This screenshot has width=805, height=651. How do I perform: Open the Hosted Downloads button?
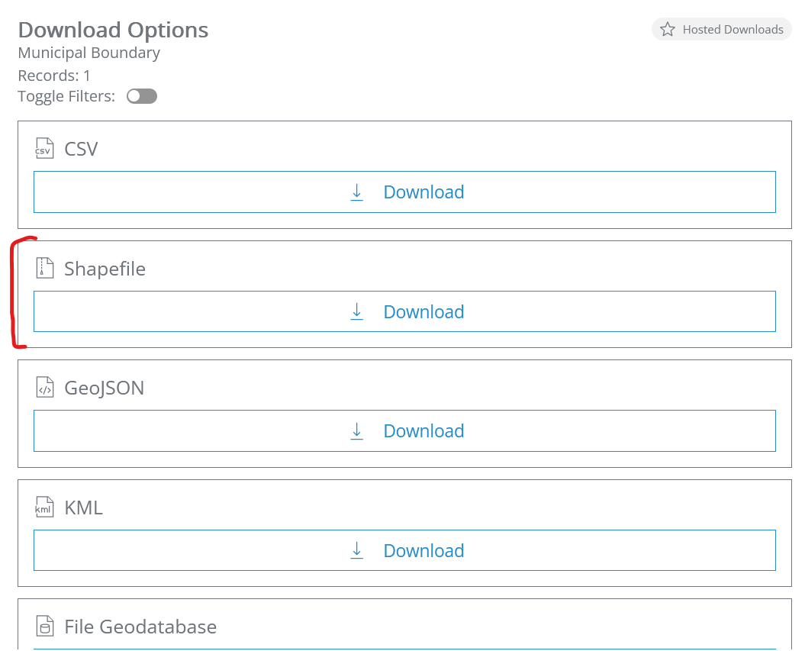tap(722, 30)
